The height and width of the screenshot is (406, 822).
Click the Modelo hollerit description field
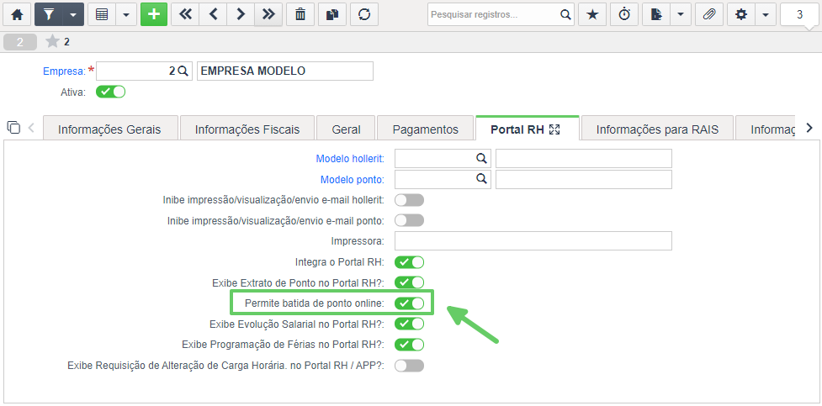(584, 158)
